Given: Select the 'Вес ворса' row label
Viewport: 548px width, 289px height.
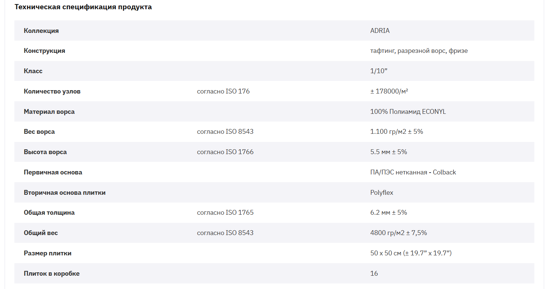Looking at the screenshot, I should [x=39, y=132].
